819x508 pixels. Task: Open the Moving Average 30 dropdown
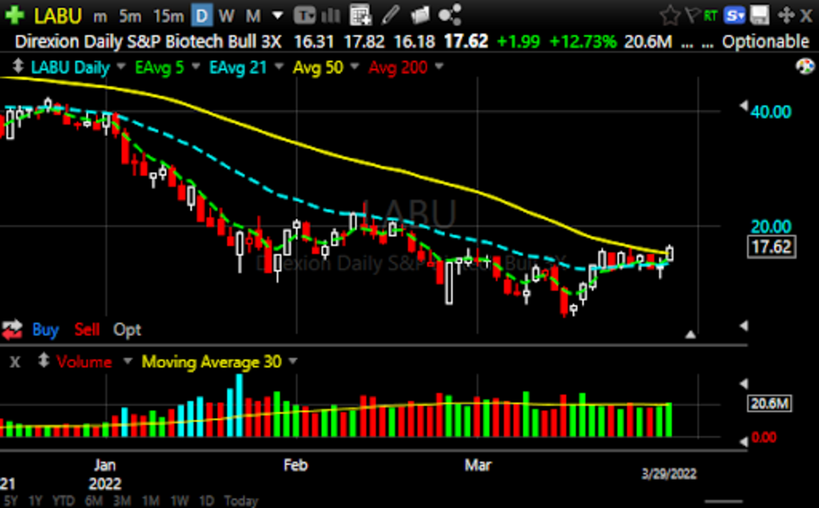click(293, 362)
